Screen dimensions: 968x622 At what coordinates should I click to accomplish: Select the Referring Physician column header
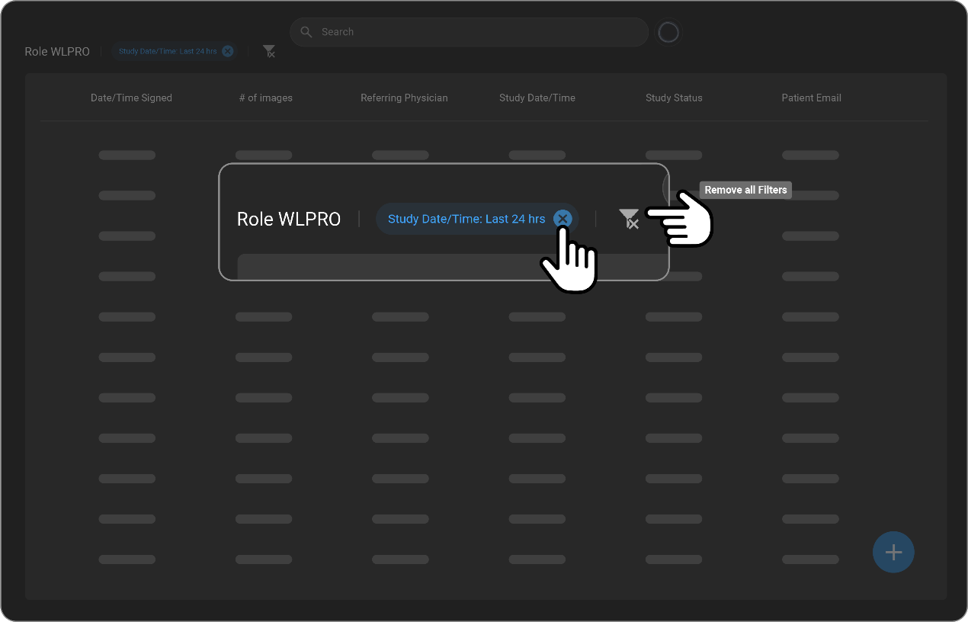(404, 98)
